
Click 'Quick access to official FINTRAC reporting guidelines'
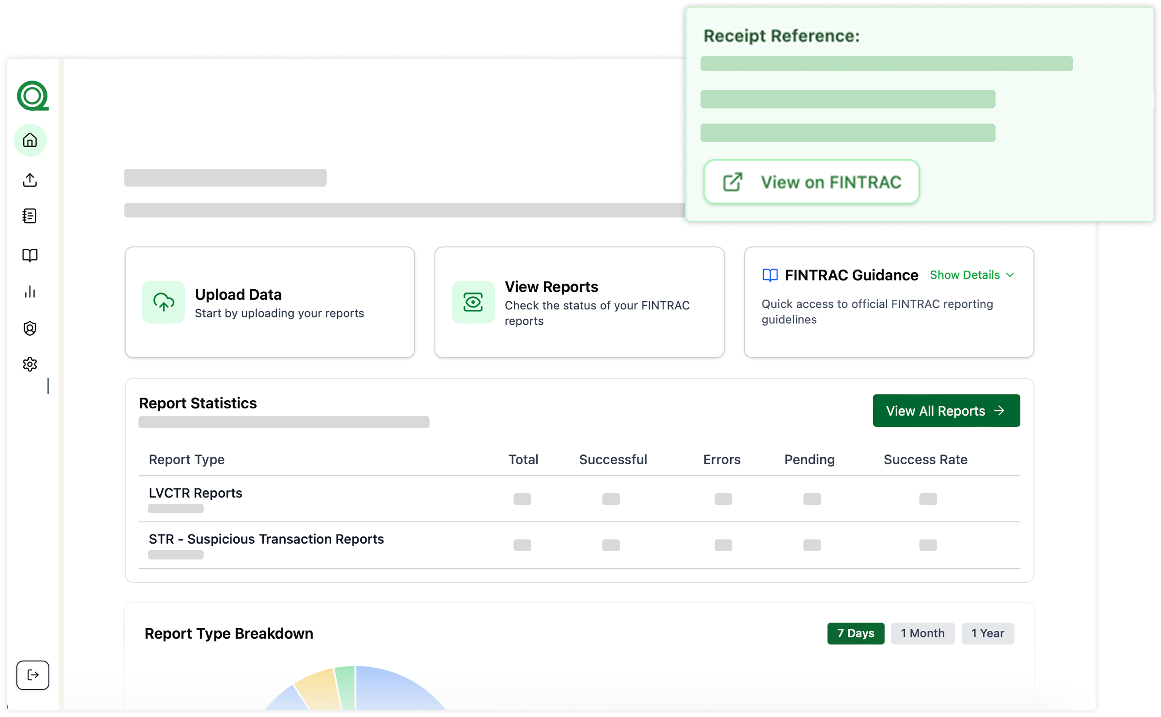pos(877,311)
